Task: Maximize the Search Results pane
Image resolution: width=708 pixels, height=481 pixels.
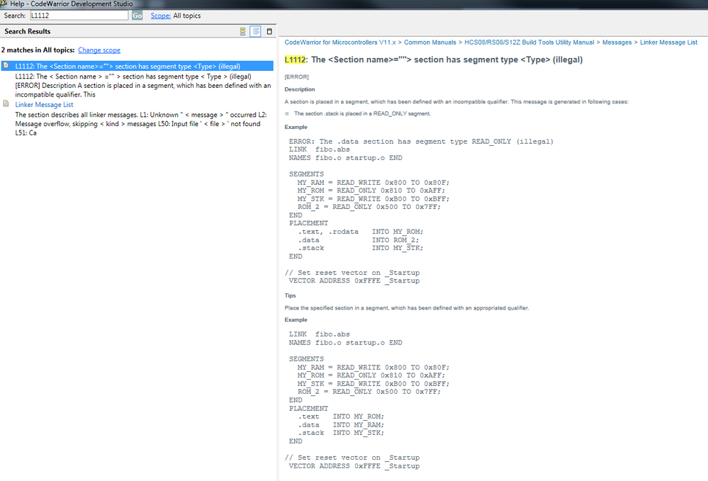Action: click(269, 31)
